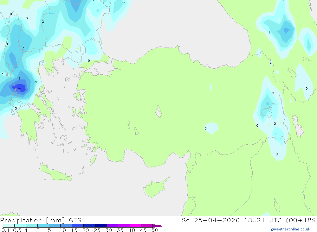
Task: Click the legend label '30'
Action: pos(108,230)
